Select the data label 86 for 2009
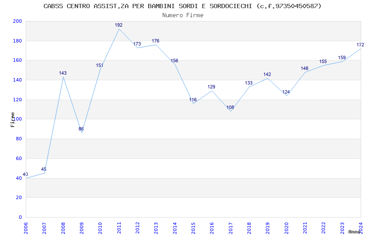The height and width of the screenshot is (236, 365). [81, 129]
